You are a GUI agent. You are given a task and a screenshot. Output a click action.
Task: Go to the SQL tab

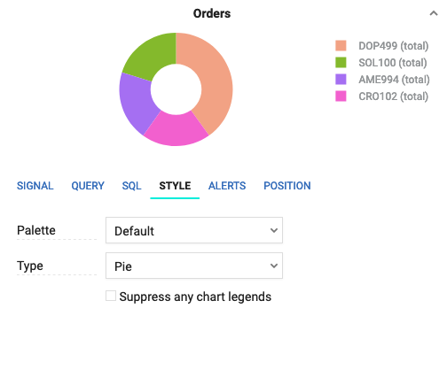coord(131,186)
